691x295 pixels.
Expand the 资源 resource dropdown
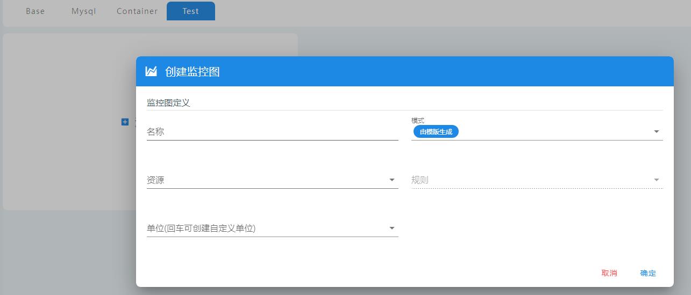(x=272, y=180)
